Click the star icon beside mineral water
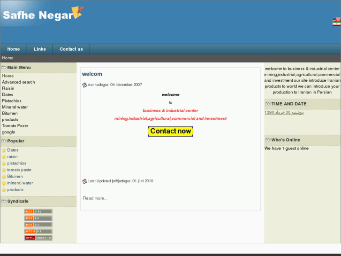 [x=4, y=183]
